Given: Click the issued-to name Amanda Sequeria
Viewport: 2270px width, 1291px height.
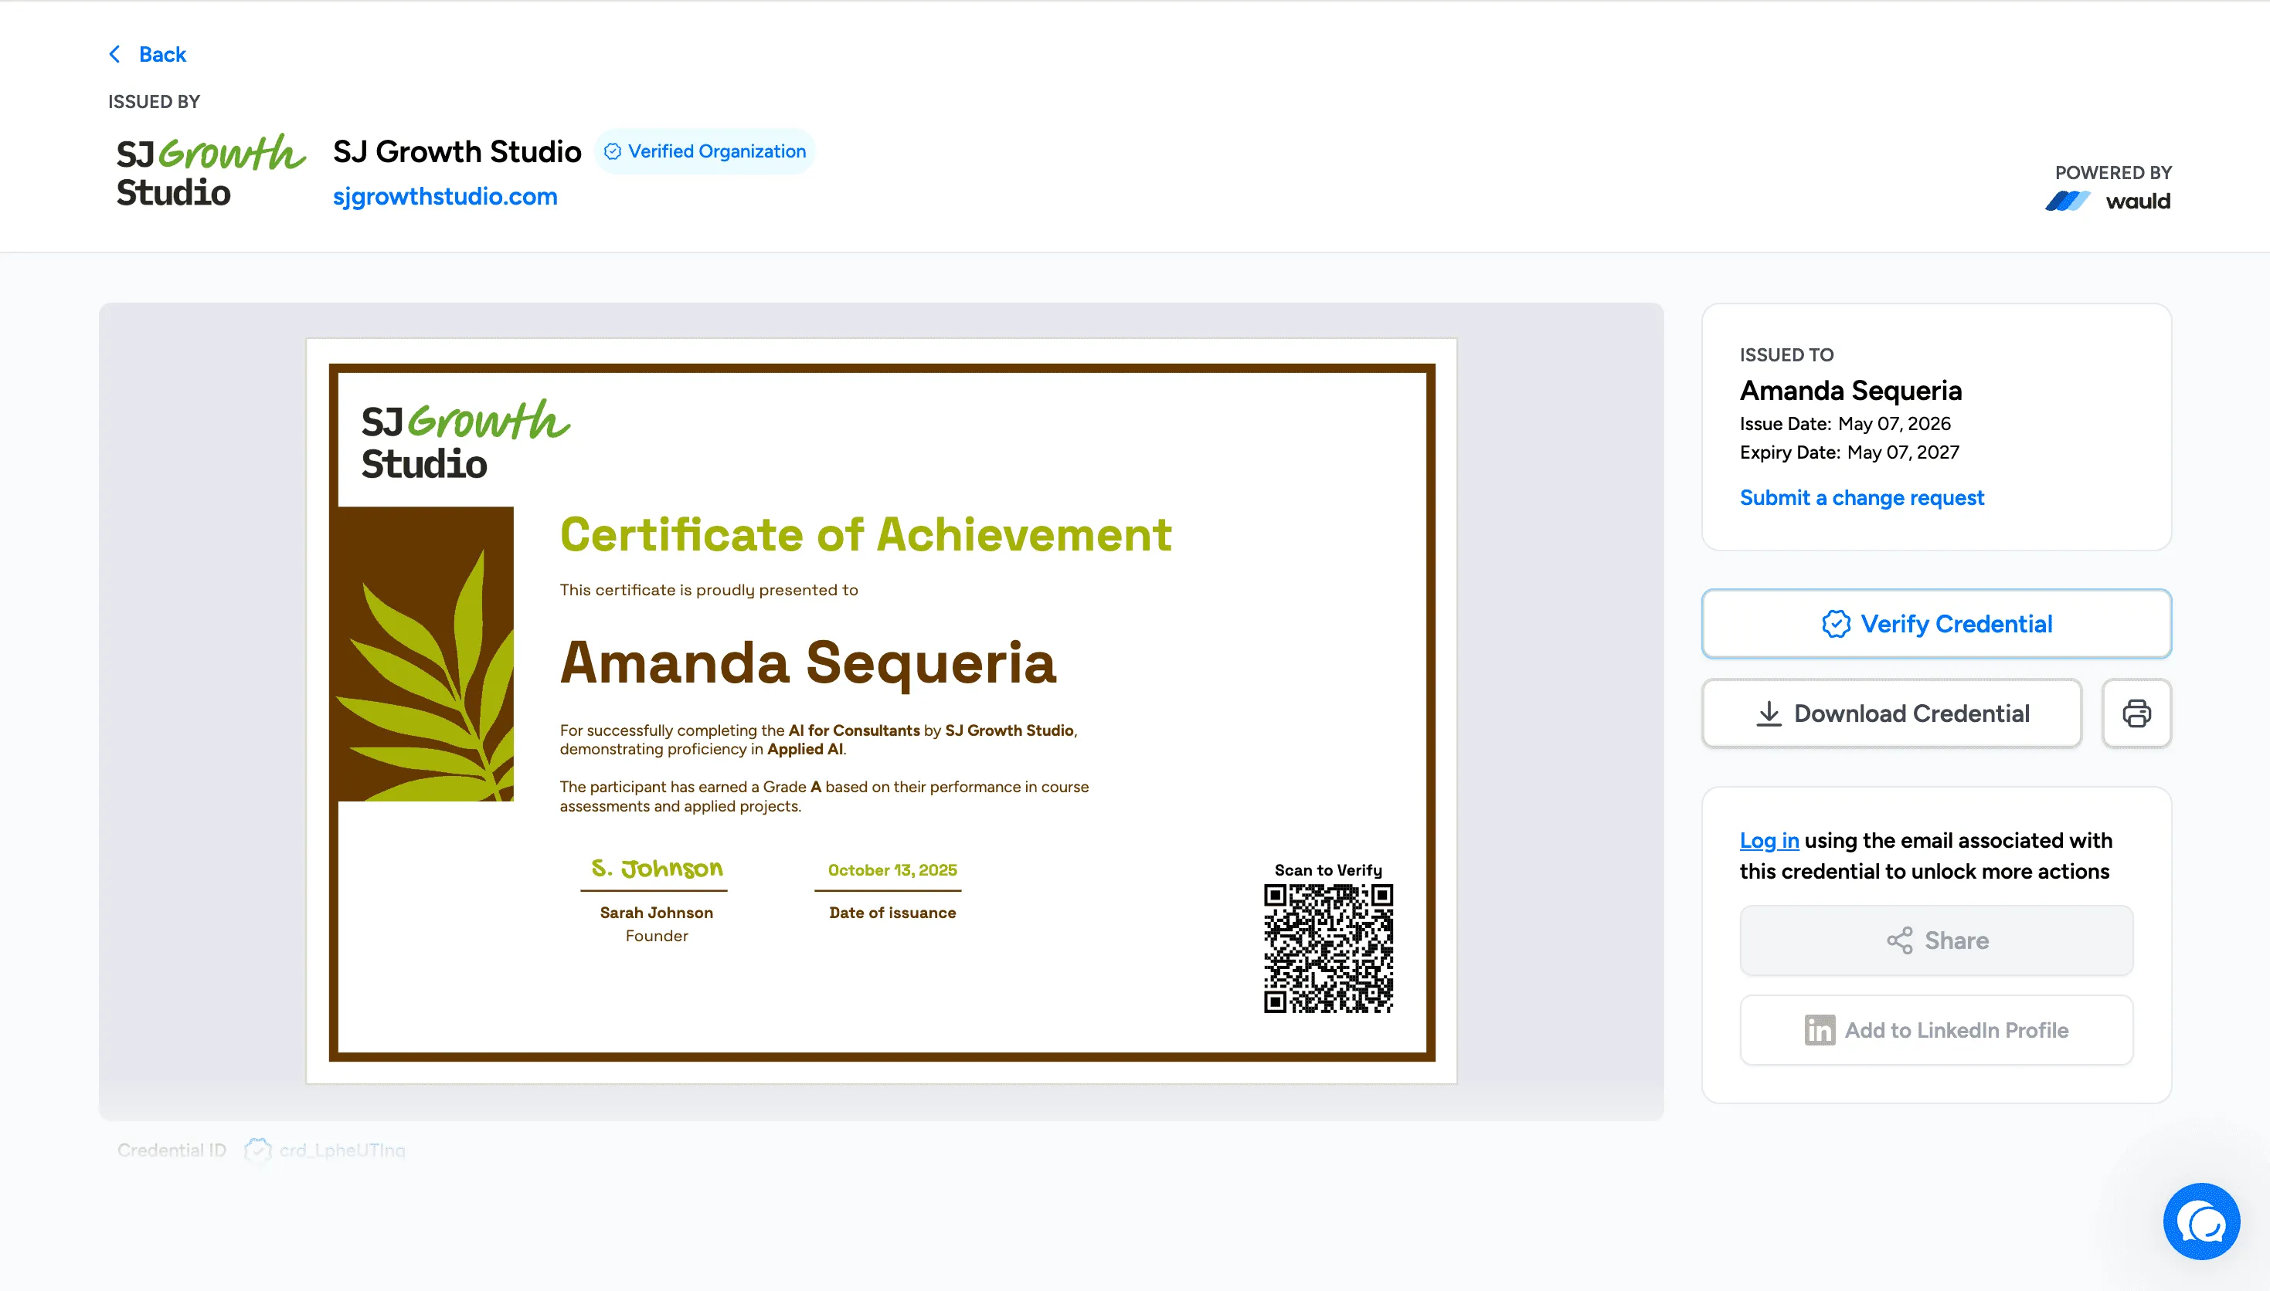Looking at the screenshot, I should pos(1850,390).
